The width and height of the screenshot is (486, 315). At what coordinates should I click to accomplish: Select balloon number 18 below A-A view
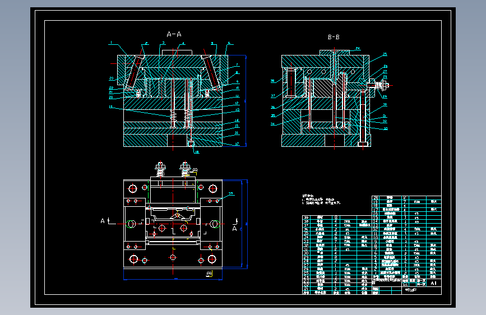pos(197,152)
